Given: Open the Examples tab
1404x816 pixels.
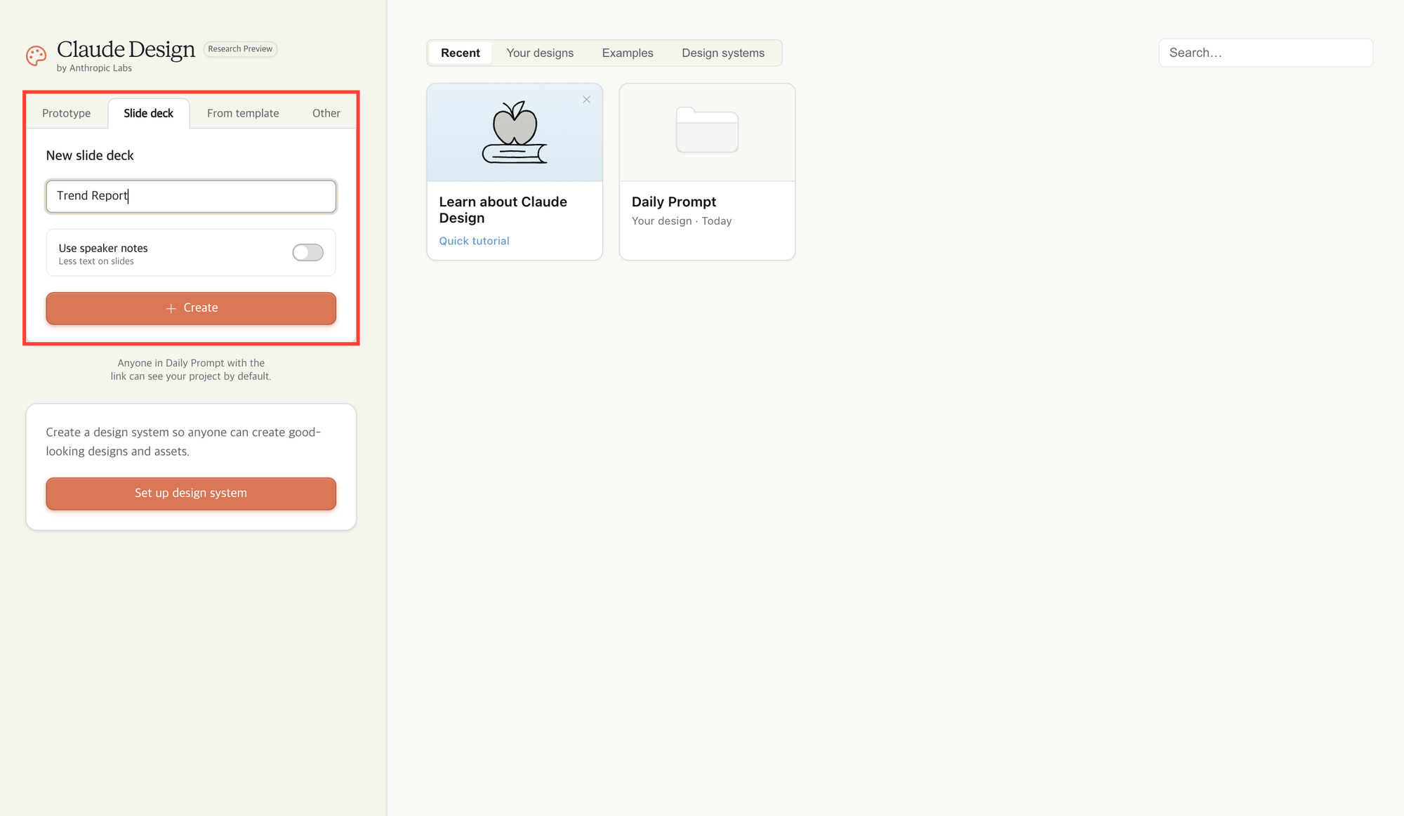Looking at the screenshot, I should point(627,53).
